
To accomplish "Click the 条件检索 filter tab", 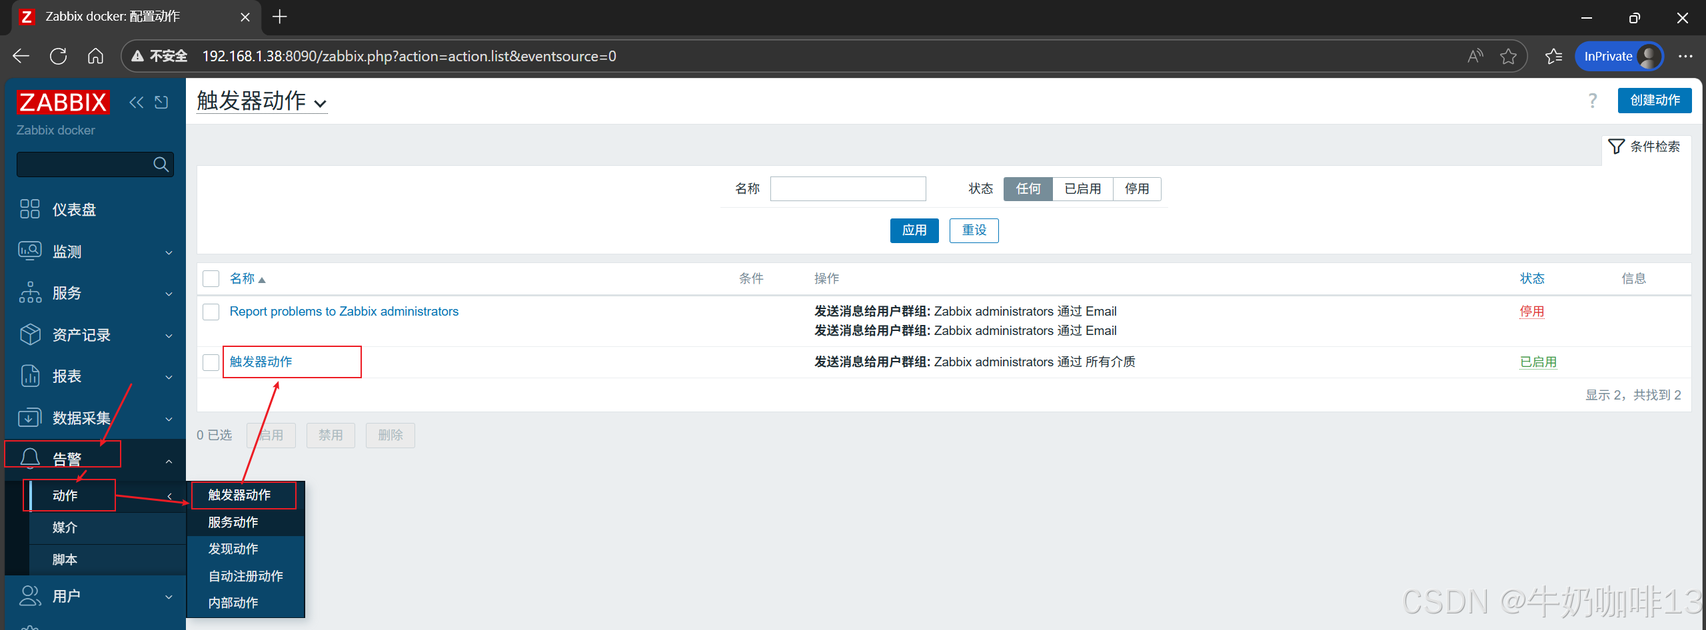I will point(1645,147).
